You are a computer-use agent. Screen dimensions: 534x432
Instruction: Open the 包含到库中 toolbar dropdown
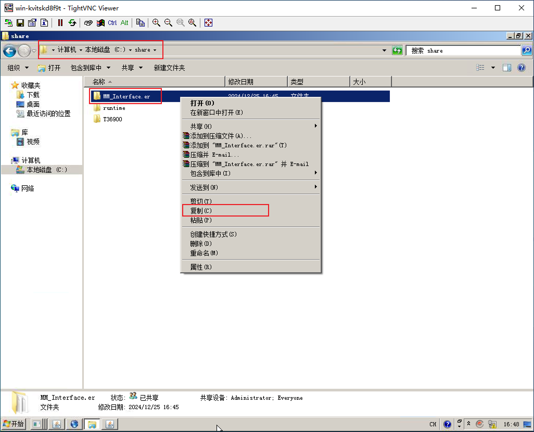coord(90,68)
